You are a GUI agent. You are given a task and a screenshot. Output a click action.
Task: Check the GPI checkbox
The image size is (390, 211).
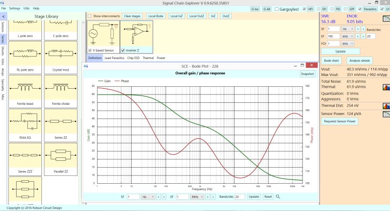(x=346, y=9)
